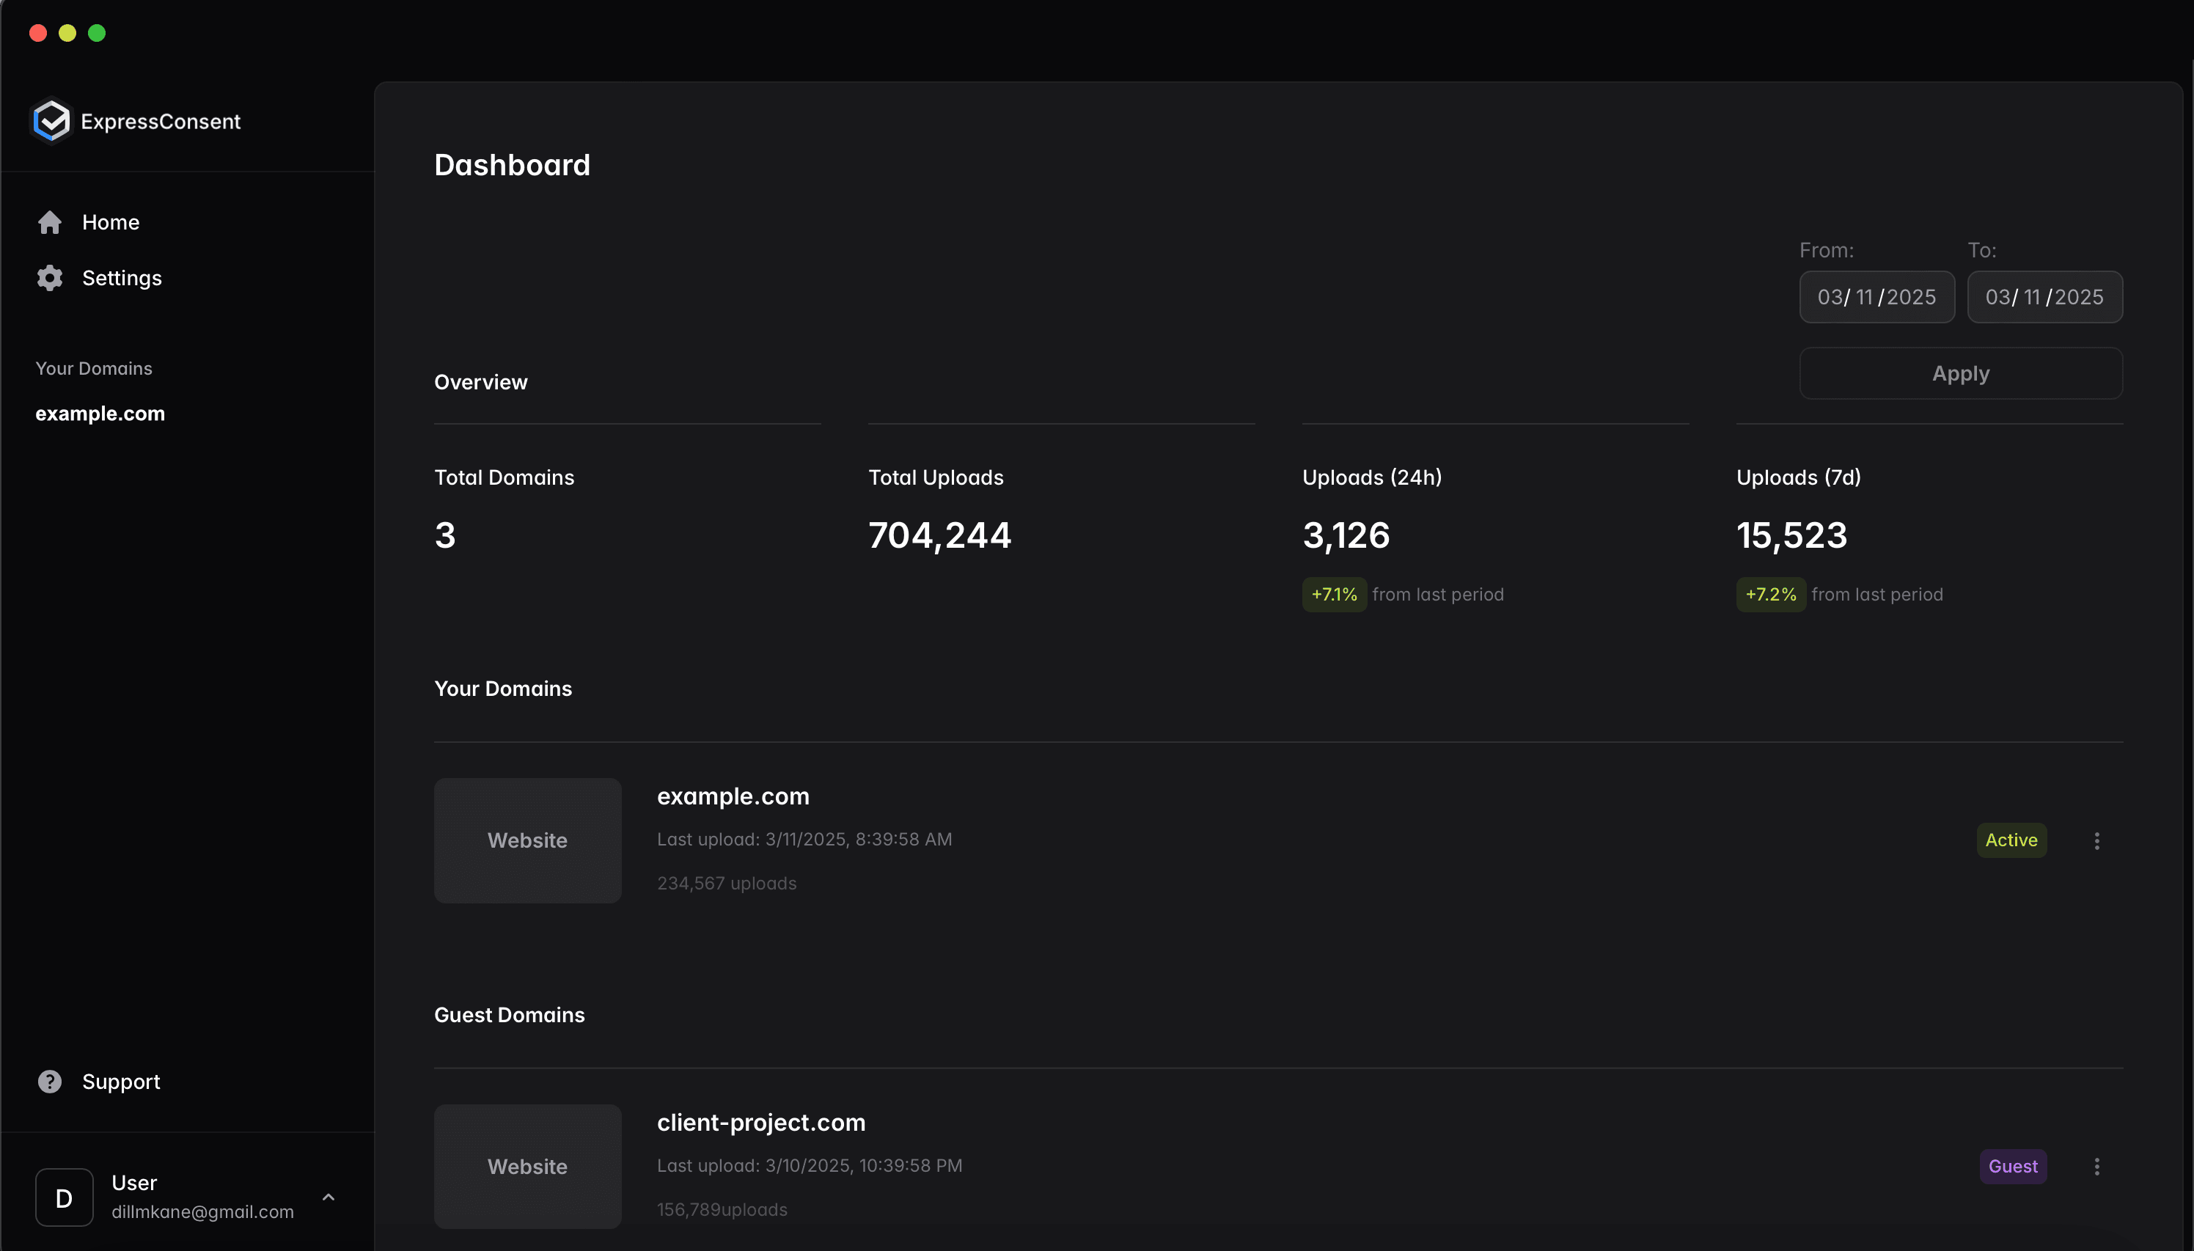
Task: Click the Support question mark icon
Action: [50, 1082]
